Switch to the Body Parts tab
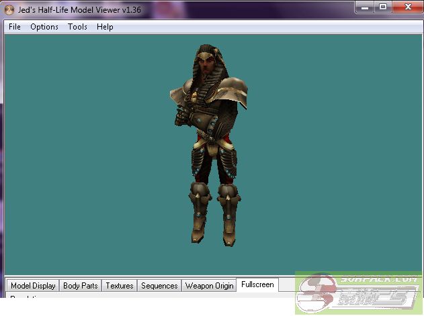 pos(81,286)
